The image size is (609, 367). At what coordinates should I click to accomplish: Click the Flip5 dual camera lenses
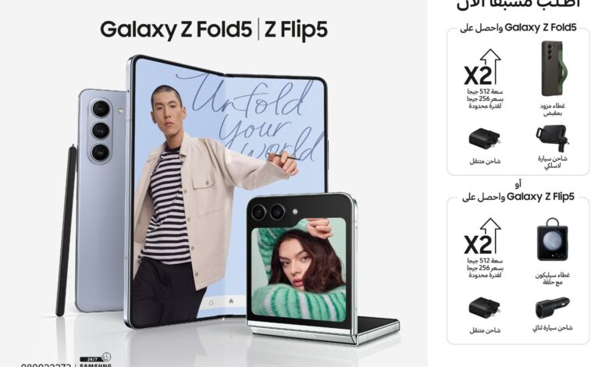[x=269, y=212]
